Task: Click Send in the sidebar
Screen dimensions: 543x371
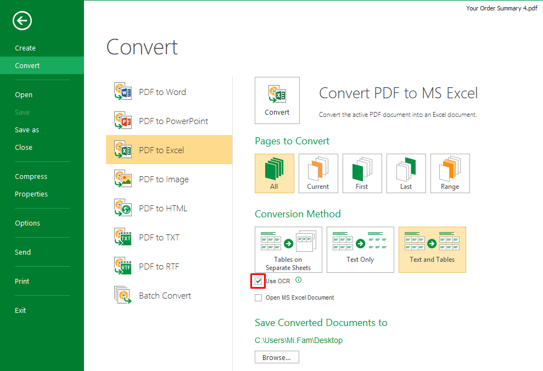Action: 23,252
